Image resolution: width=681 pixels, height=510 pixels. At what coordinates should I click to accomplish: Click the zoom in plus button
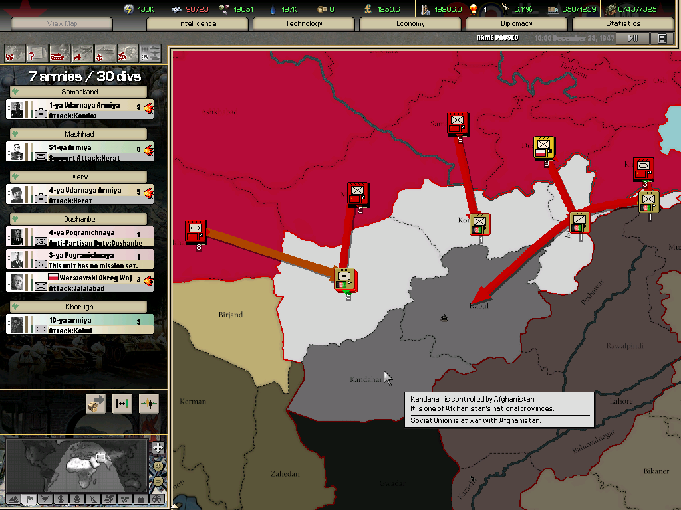point(158,448)
